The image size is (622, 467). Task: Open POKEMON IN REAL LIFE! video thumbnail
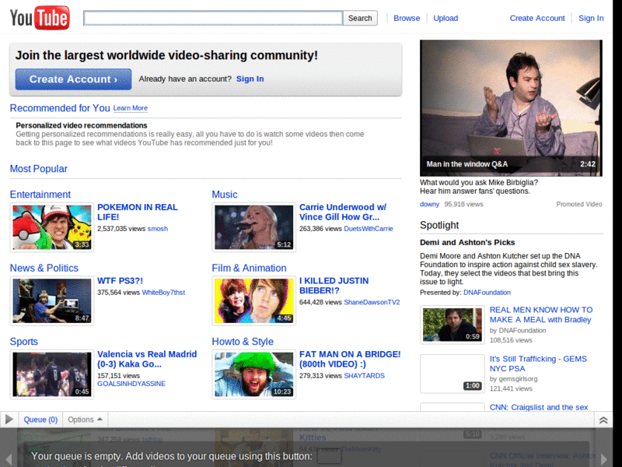point(52,227)
